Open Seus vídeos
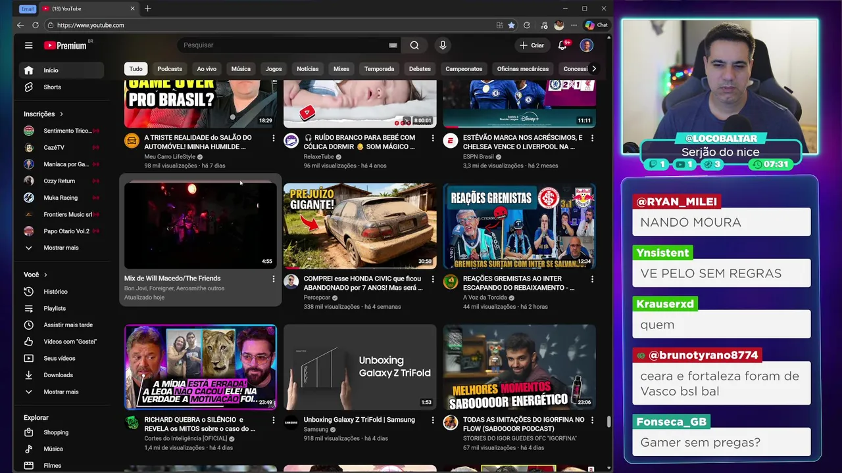Viewport: 842px width, 473px height. click(61, 358)
